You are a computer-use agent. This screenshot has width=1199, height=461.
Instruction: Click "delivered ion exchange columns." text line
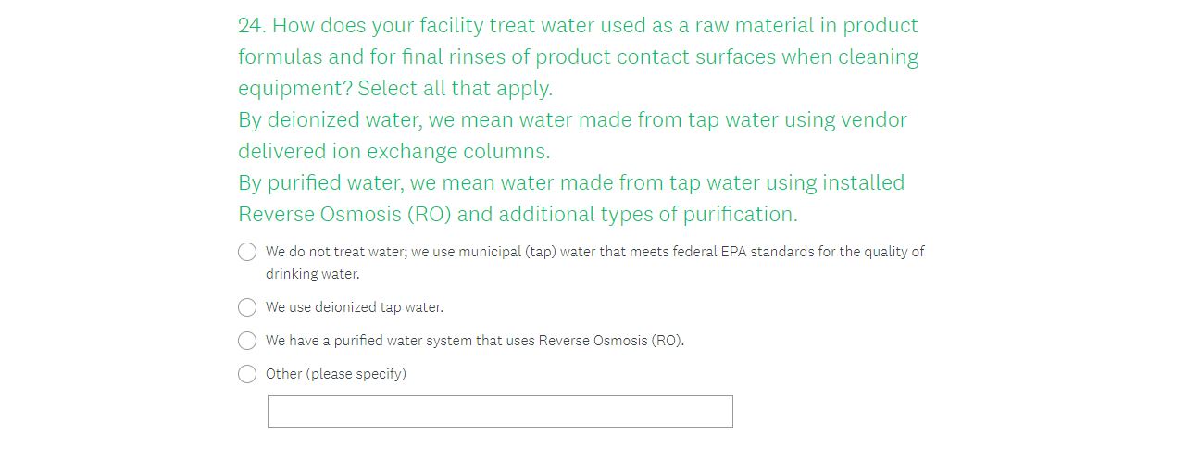(x=393, y=152)
